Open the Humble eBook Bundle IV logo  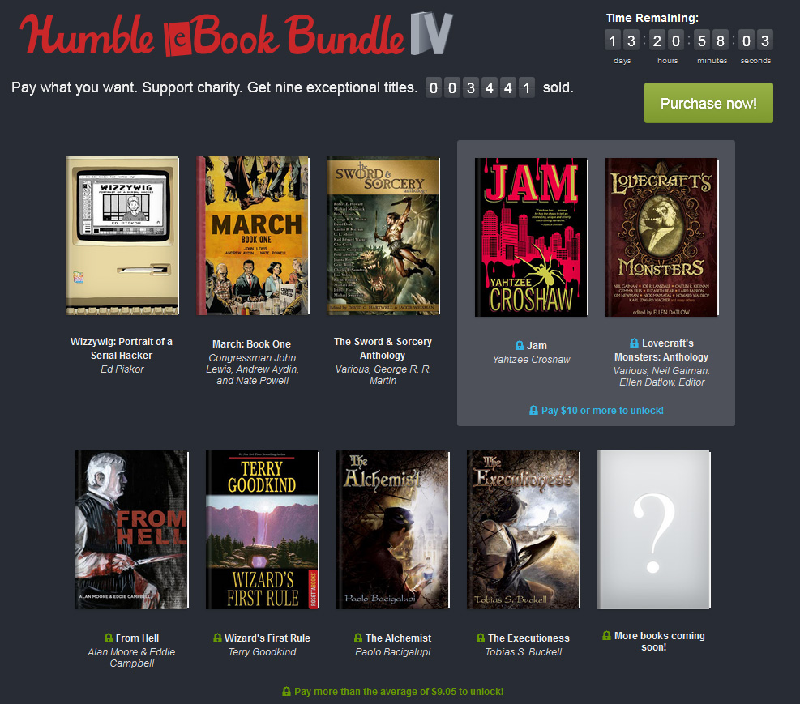pos(236,35)
